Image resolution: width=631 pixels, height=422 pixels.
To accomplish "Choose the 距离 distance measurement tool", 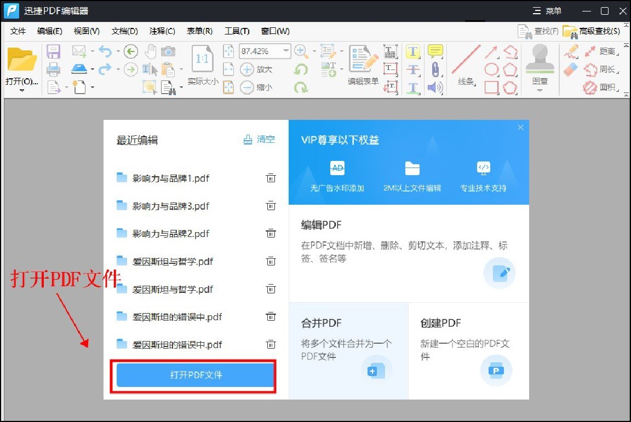I will pos(599,51).
